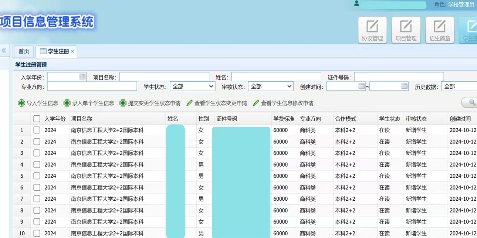Click the 项目名称 input field

164,77
